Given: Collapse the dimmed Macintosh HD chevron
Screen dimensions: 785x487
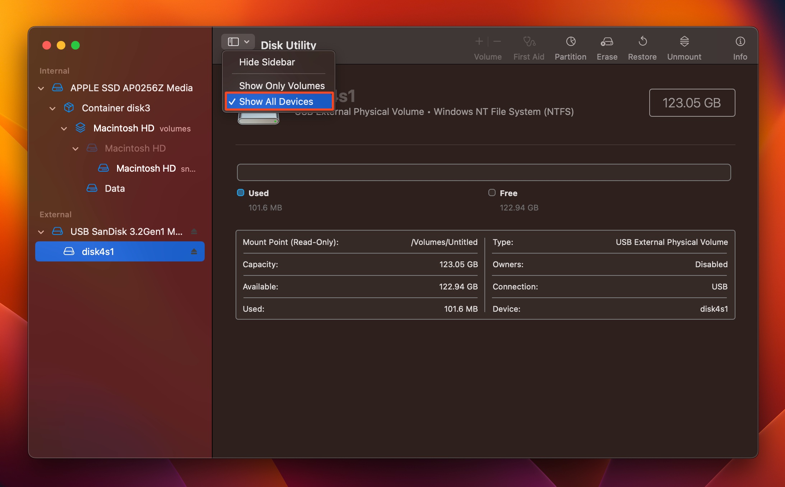Looking at the screenshot, I should (x=76, y=149).
